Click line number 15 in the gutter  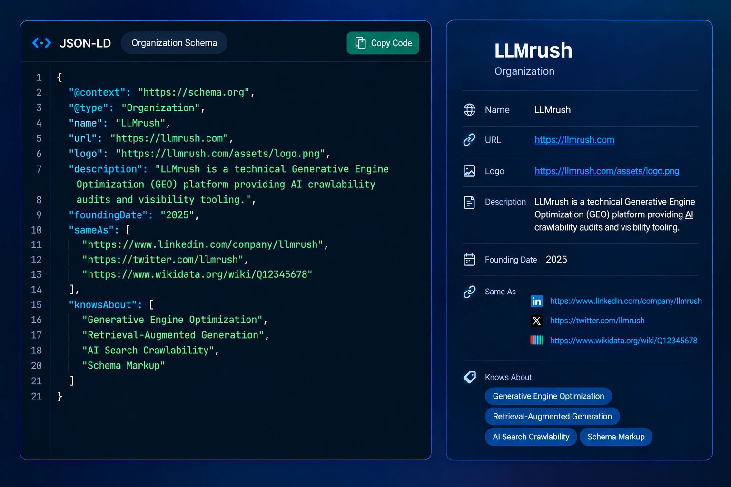pos(36,305)
